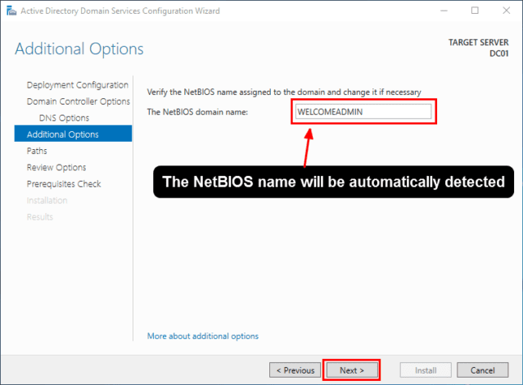Click 'The NetBIOS domain name:' label
The image size is (523, 385).
click(197, 112)
